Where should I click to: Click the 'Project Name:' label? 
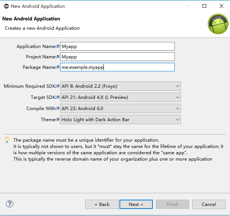pos(41,57)
